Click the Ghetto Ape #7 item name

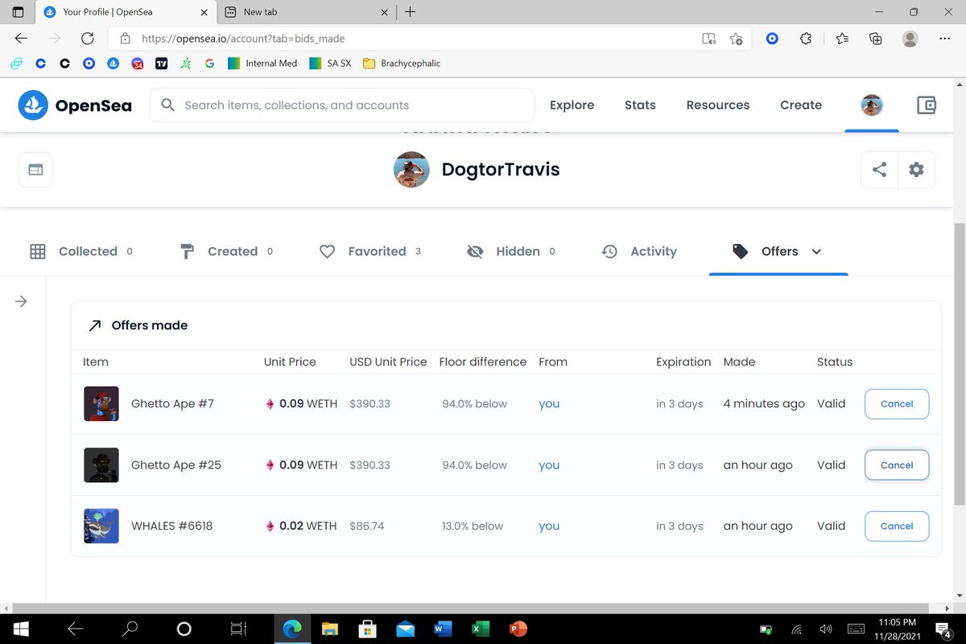[x=172, y=404]
